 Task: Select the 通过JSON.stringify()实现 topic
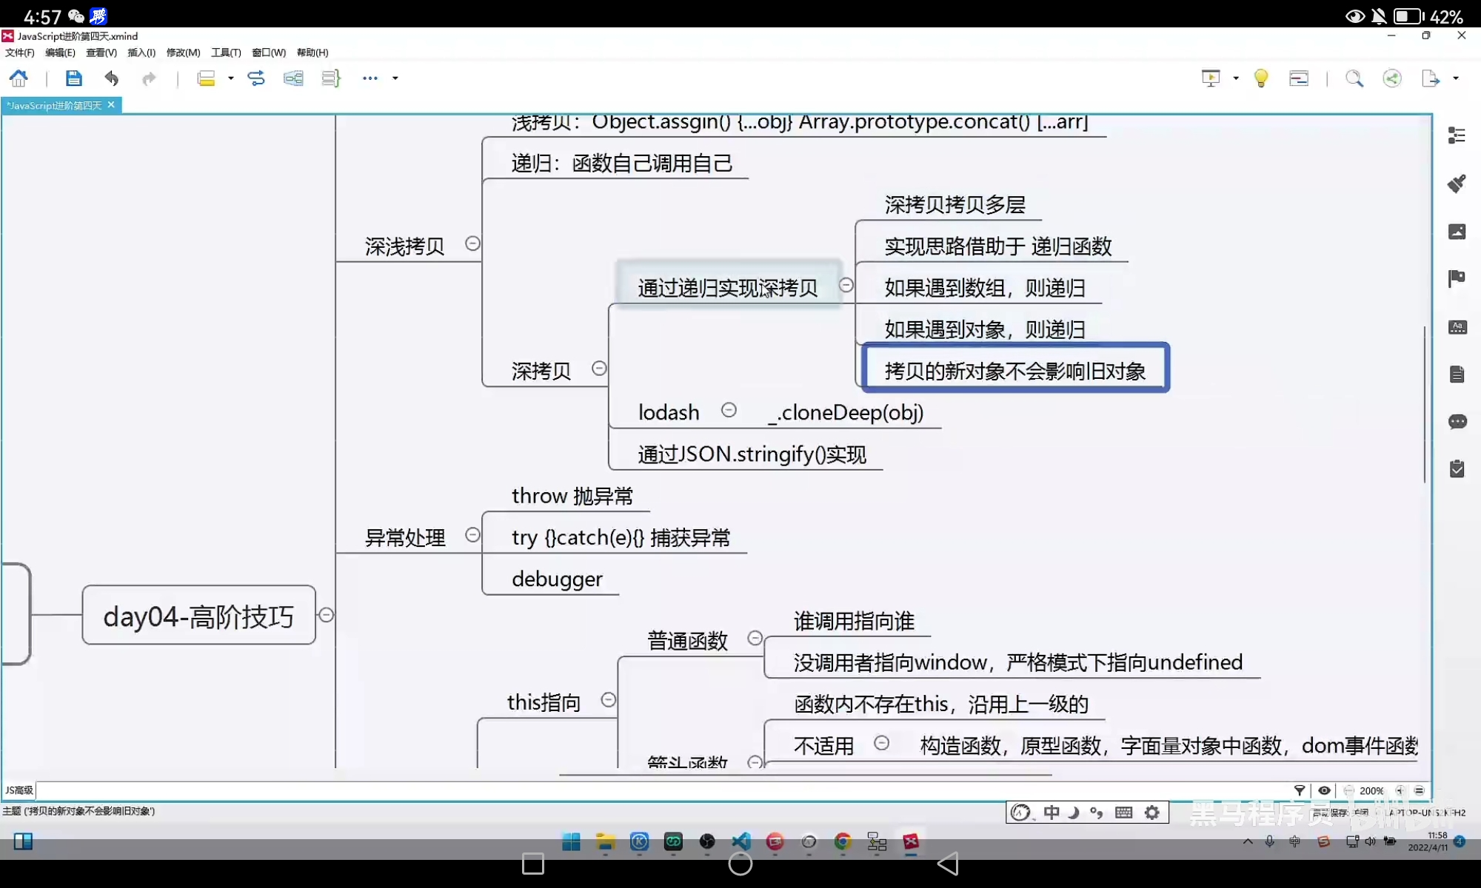[x=752, y=454]
